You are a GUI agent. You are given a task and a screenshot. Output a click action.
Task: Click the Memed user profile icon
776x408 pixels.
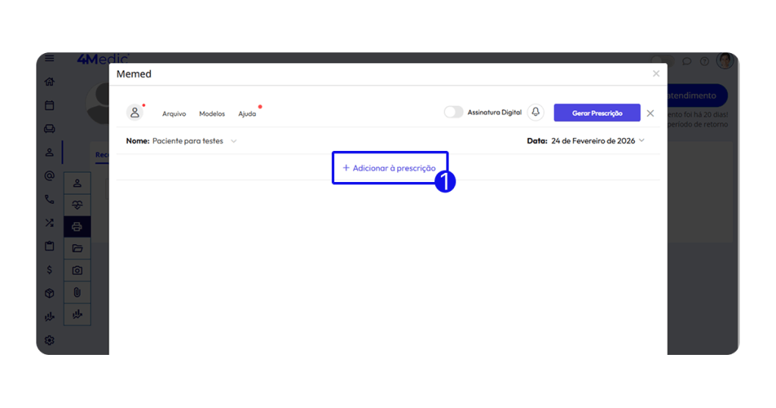point(135,112)
